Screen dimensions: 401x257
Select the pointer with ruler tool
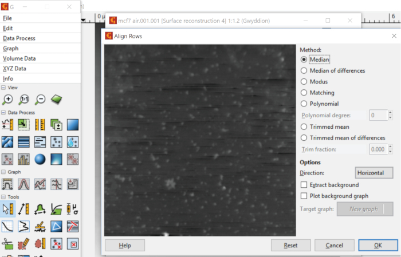click(8, 209)
